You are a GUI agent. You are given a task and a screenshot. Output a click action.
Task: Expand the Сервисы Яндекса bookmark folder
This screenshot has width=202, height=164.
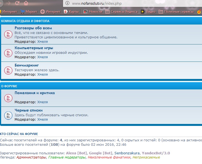click(121, 12)
